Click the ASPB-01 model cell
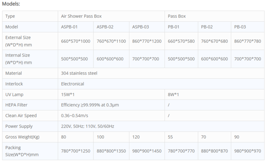The height and width of the screenshot is (165, 267). pyautogui.click(x=76, y=27)
